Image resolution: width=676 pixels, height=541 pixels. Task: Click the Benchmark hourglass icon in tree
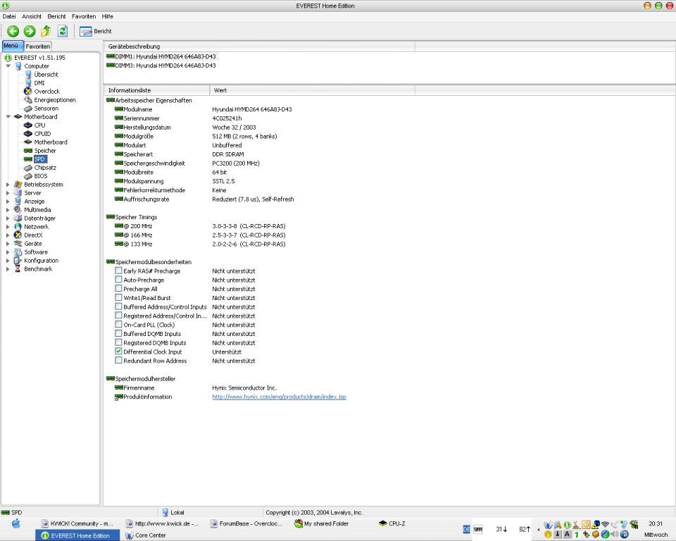point(18,269)
